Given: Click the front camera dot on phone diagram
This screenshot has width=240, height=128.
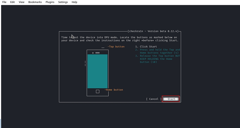Looking at the screenshot, I should [x=93, y=53].
